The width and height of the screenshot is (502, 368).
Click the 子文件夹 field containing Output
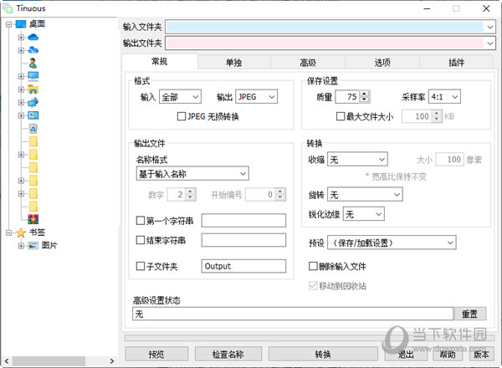point(243,266)
